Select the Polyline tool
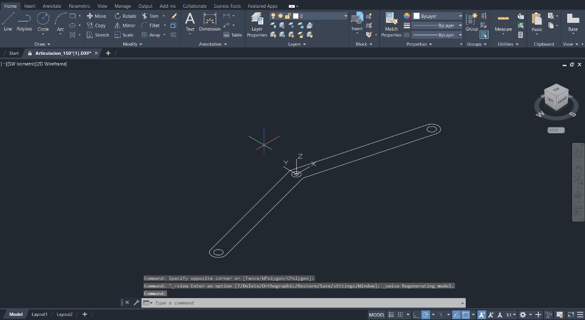 24,22
